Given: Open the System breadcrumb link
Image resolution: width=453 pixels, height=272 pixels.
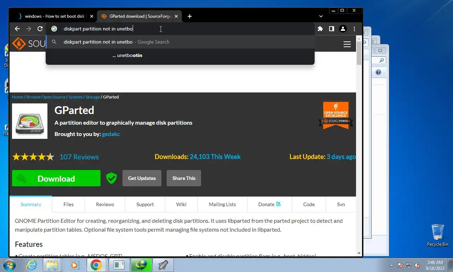Looking at the screenshot, I should pyautogui.click(x=75, y=97).
